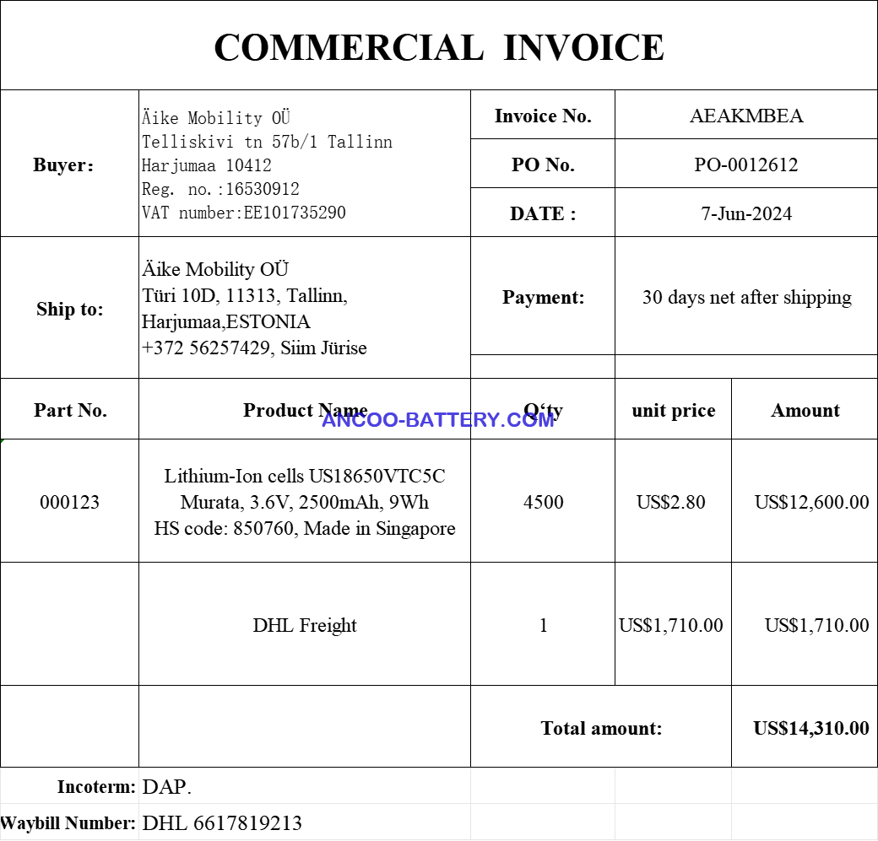
Task: Click the Harjumaa 10412 address line
Action: [x=206, y=165]
